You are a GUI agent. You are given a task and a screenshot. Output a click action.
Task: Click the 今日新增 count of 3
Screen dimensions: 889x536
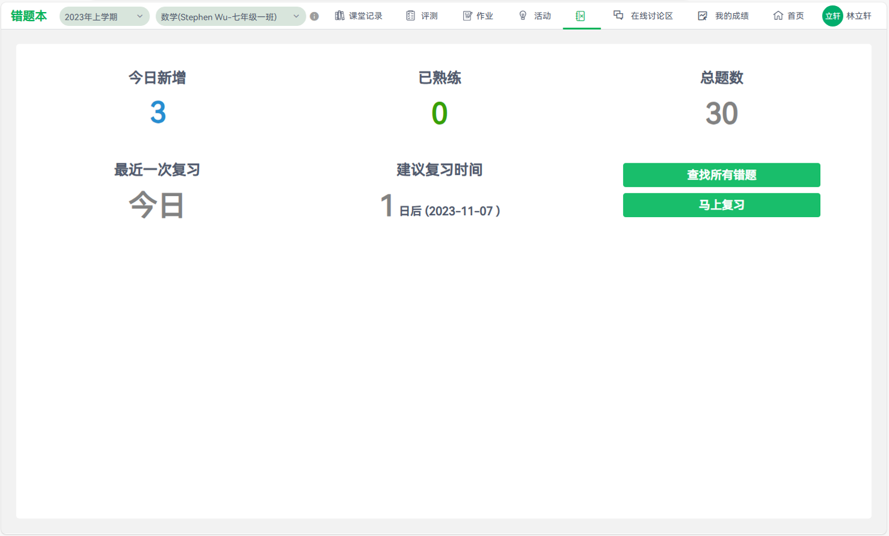point(157,113)
